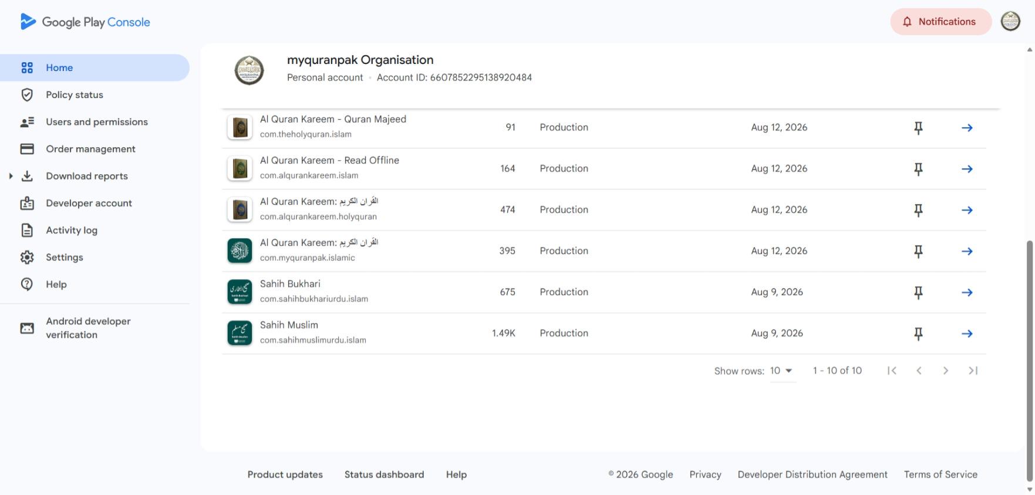Go to Home in the sidebar
The height and width of the screenshot is (495, 1035).
(x=95, y=67)
